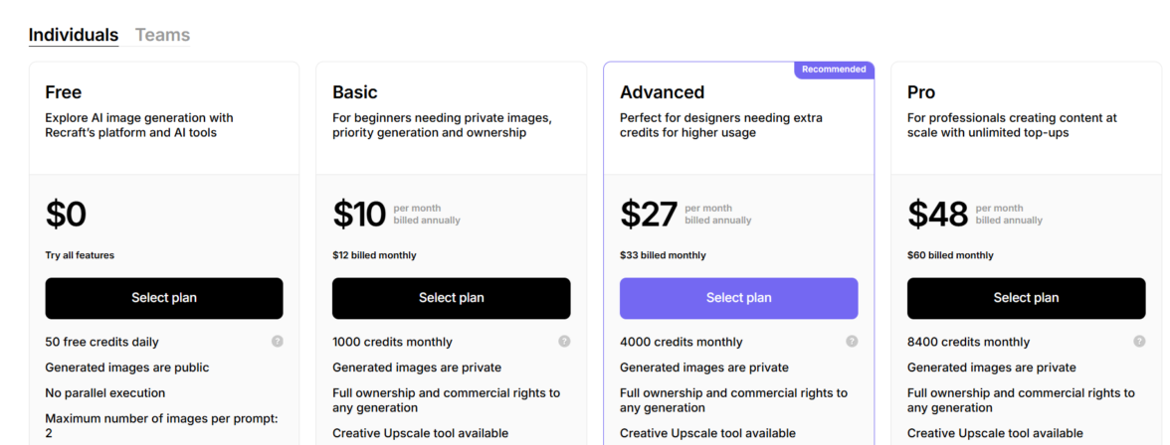This screenshot has width=1170, height=445.
Task: Click the $48 Pro price
Action: pos(937,215)
